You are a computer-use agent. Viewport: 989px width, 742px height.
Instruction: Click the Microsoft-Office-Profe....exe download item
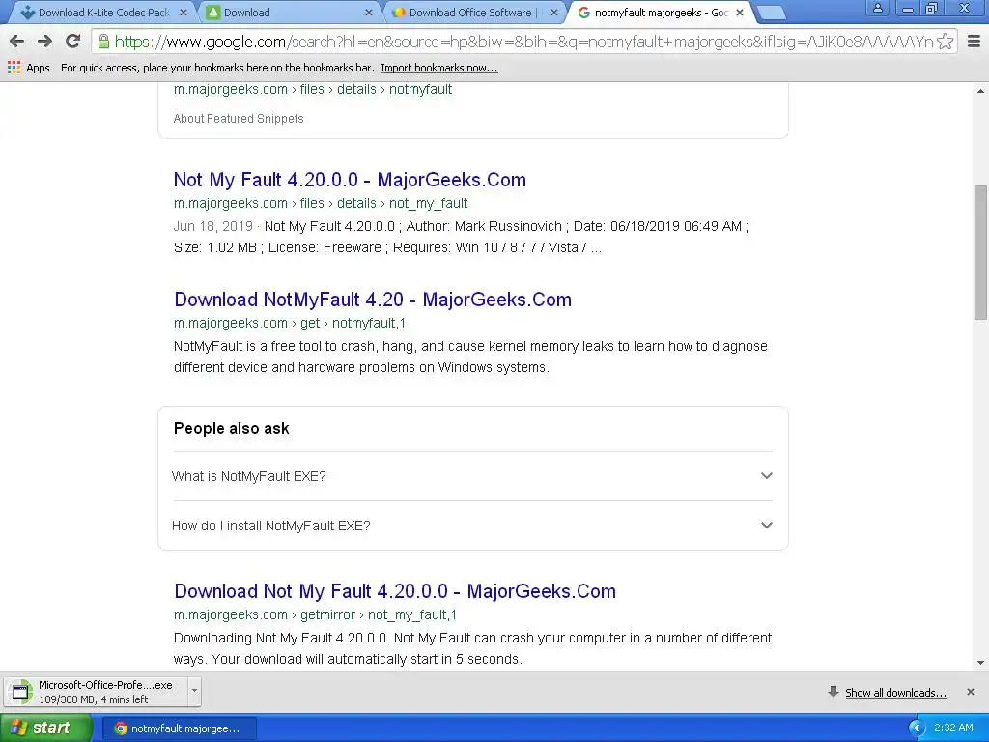coord(97,692)
